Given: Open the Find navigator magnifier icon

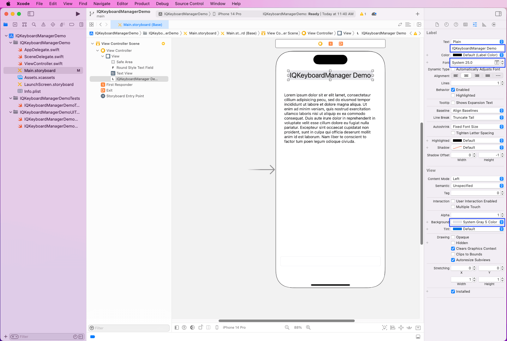Looking at the screenshot, I should [34, 25].
